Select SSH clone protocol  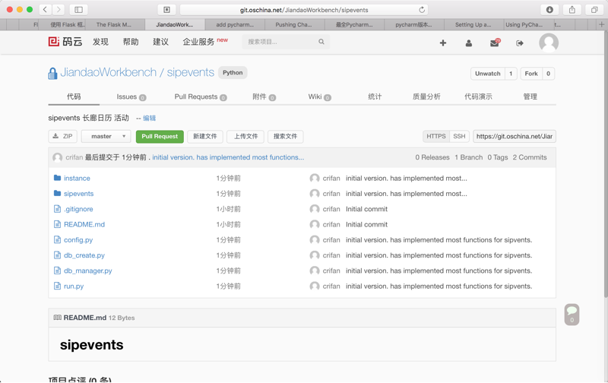tap(459, 137)
